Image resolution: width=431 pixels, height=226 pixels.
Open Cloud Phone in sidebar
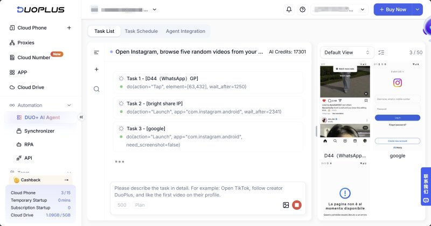(32, 28)
